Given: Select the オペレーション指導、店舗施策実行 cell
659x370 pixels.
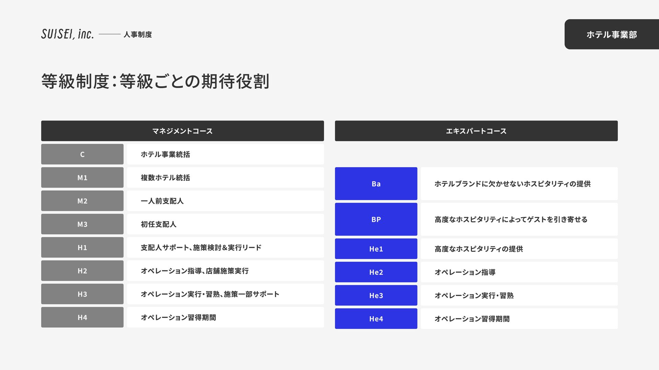Looking at the screenshot, I should click(226, 271).
